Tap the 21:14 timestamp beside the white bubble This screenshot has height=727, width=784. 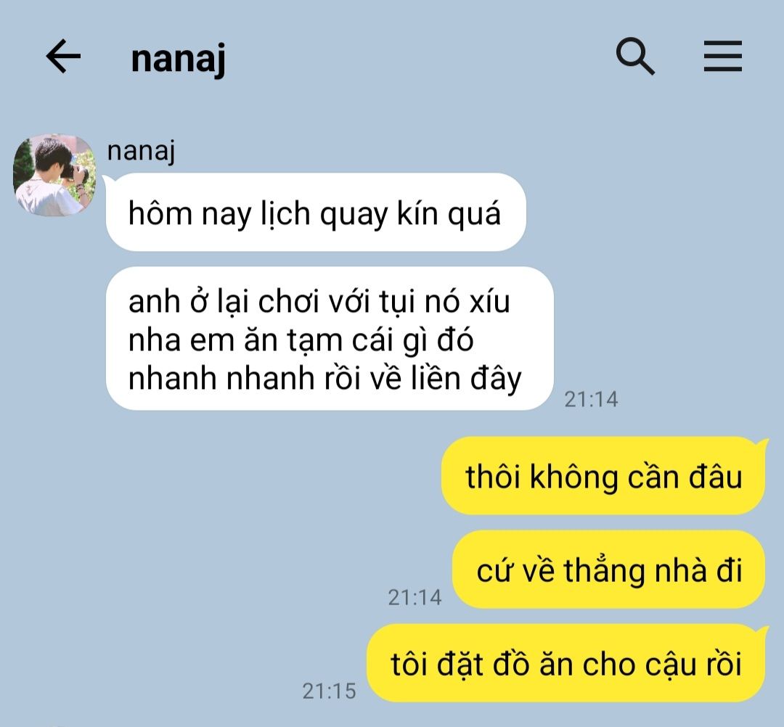591,399
